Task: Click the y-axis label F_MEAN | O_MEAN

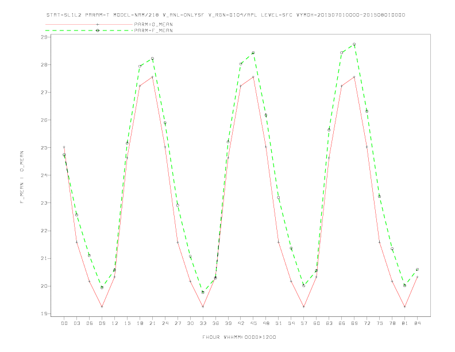Action: 22,177
